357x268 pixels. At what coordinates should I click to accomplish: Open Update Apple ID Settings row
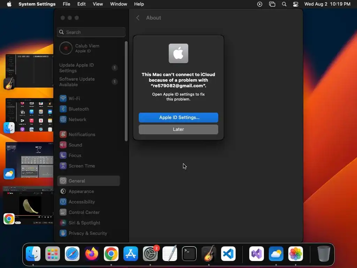click(x=88, y=68)
